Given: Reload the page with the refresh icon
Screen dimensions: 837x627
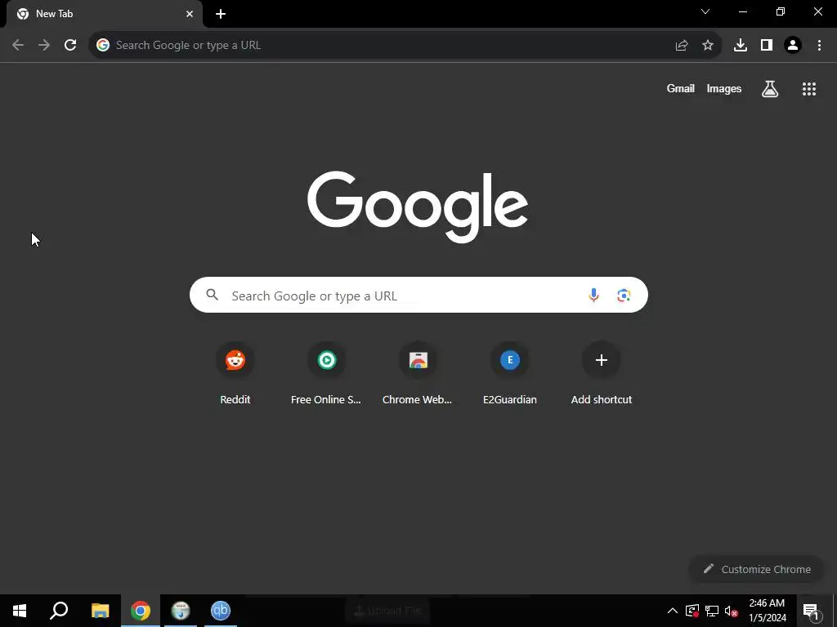Looking at the screenshot, I should coord(70,45).
